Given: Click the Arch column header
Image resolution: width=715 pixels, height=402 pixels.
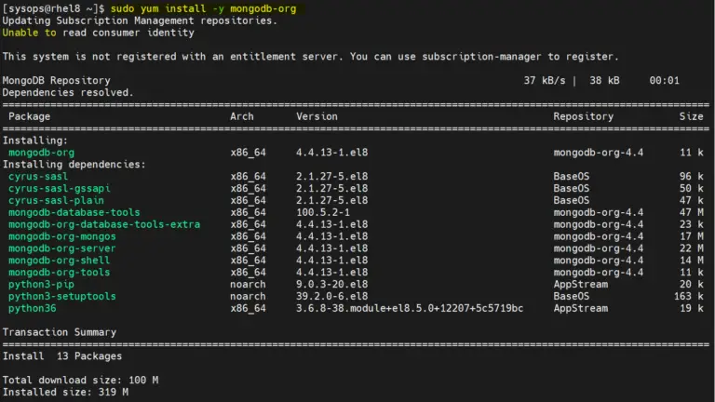Looking at the screenshot, I should (242, 116).
